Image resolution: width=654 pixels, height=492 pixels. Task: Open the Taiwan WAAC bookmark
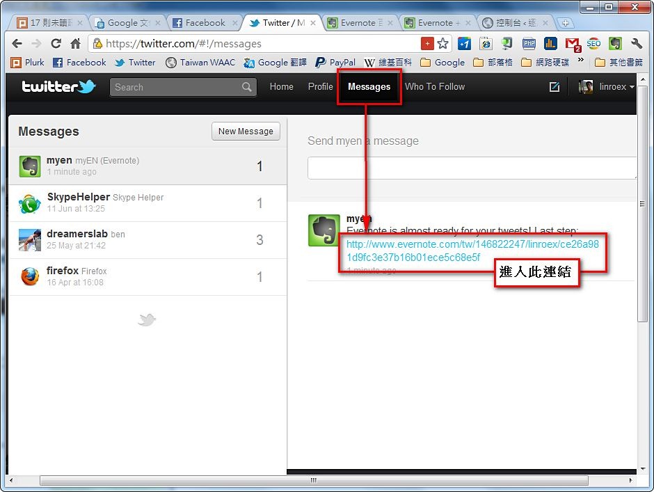[x=200, y=63]
